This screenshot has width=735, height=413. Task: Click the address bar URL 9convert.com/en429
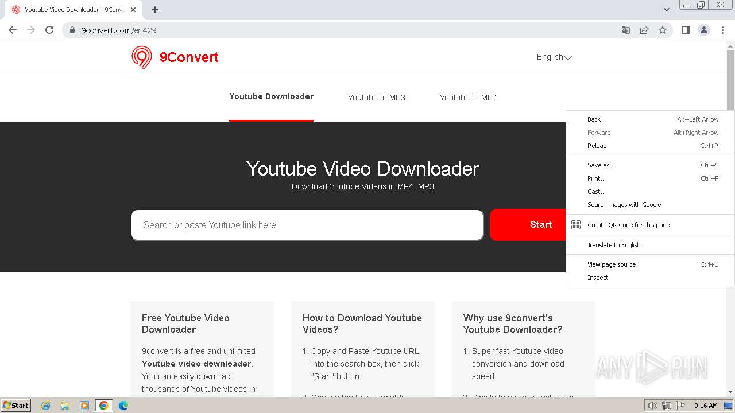point(119,30)
